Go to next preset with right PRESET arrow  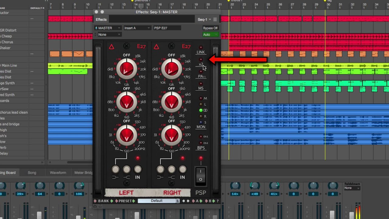pyautogui.click(x=134, y=201)
